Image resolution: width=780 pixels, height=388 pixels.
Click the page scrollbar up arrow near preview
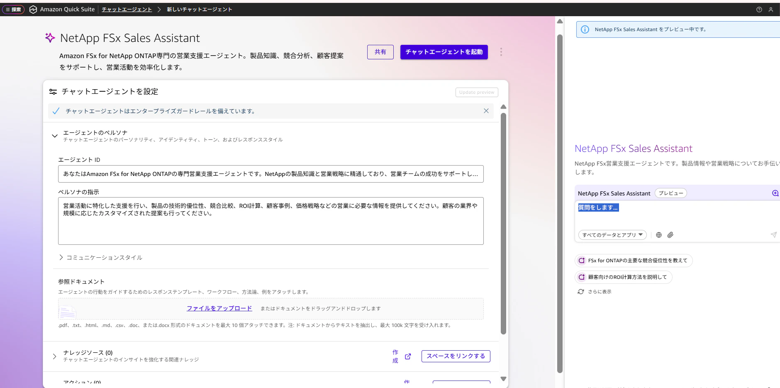tap(560, 21)
